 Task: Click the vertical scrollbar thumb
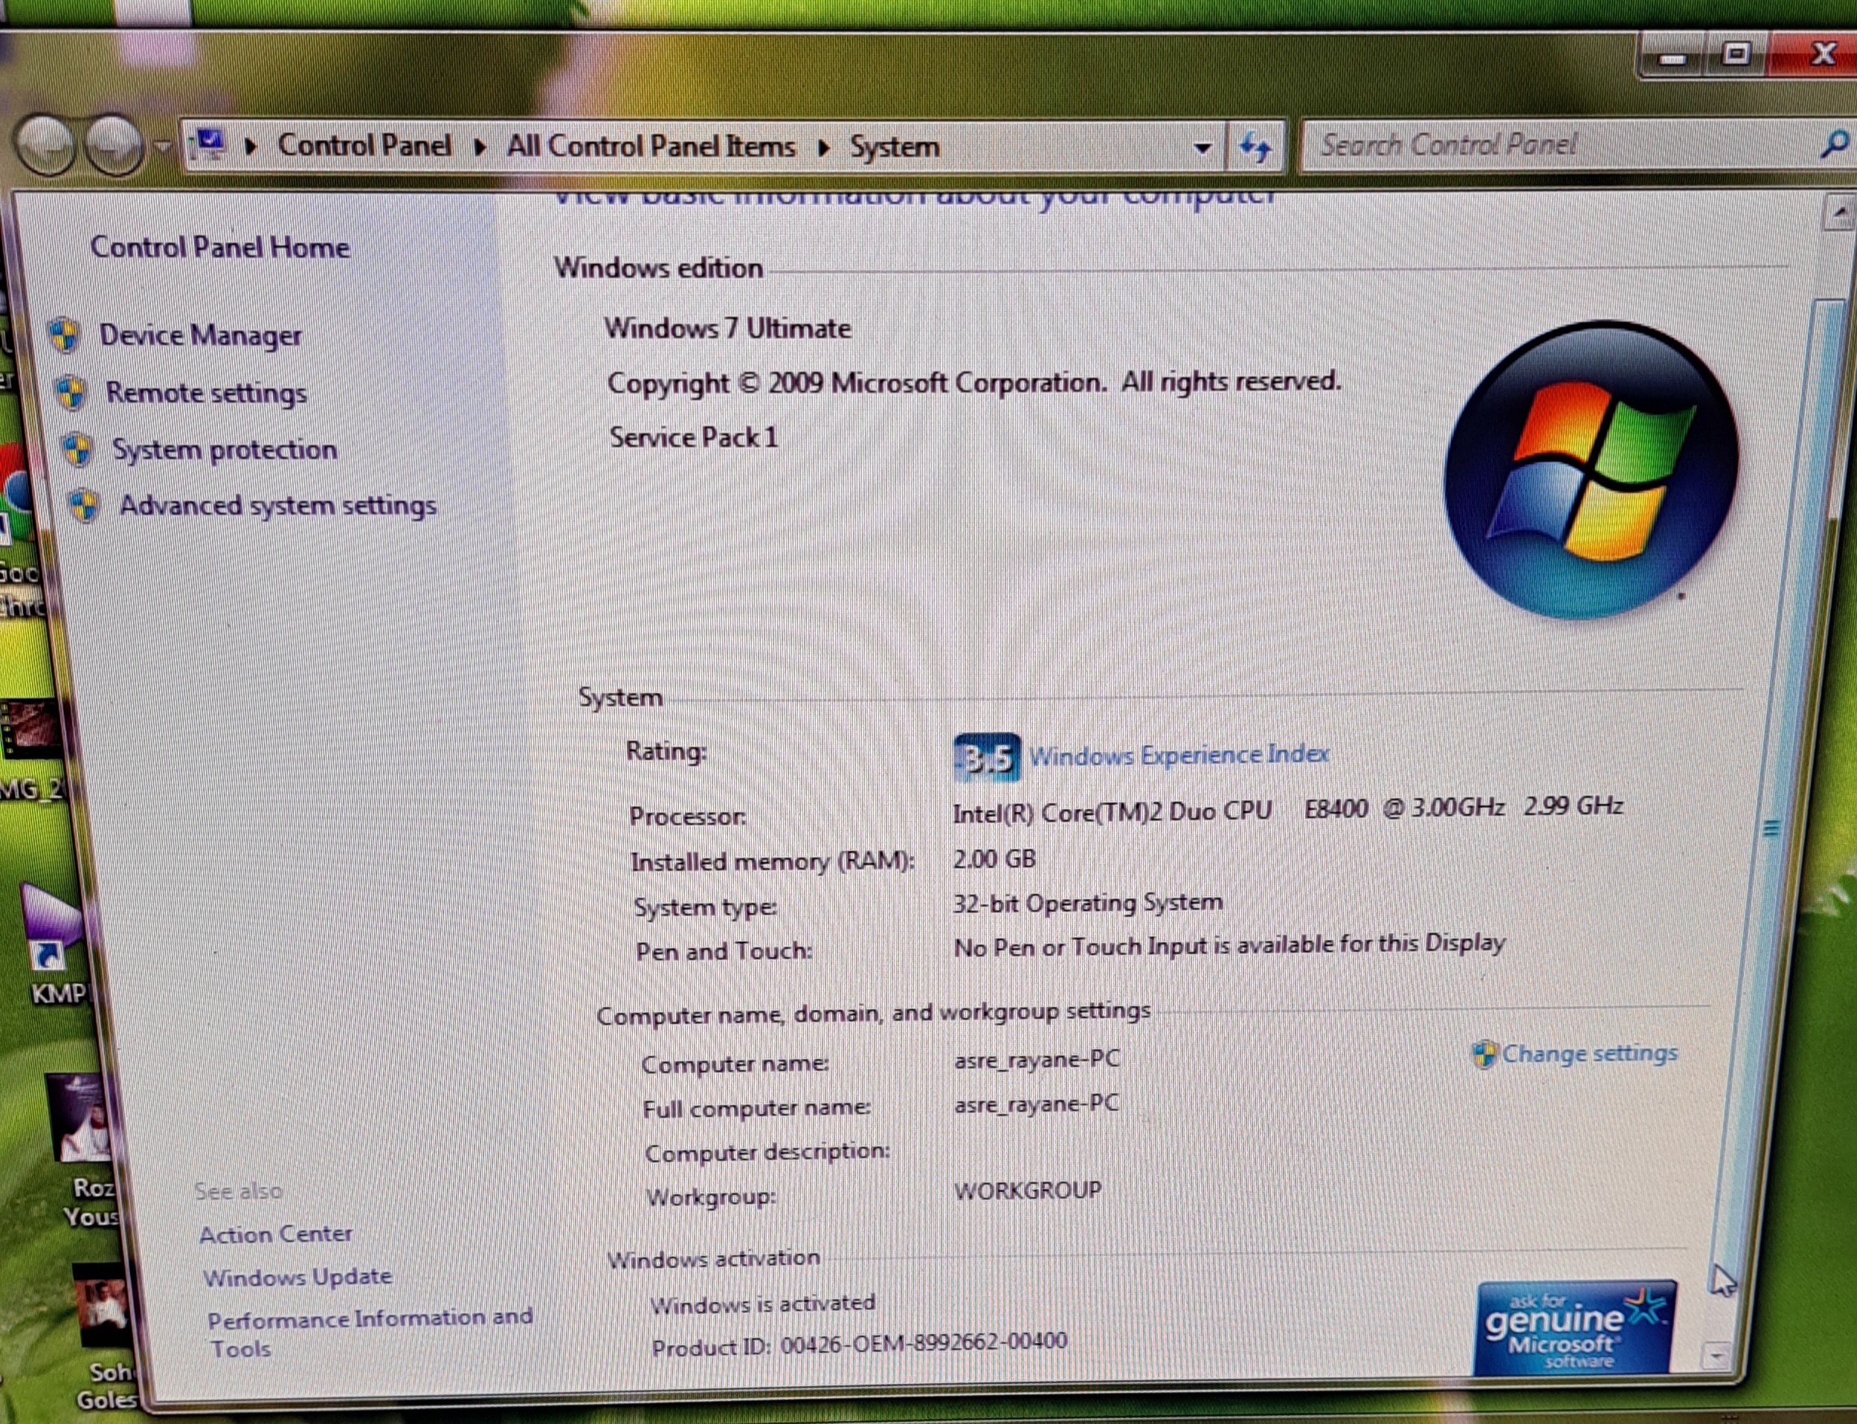[1771, 829]
